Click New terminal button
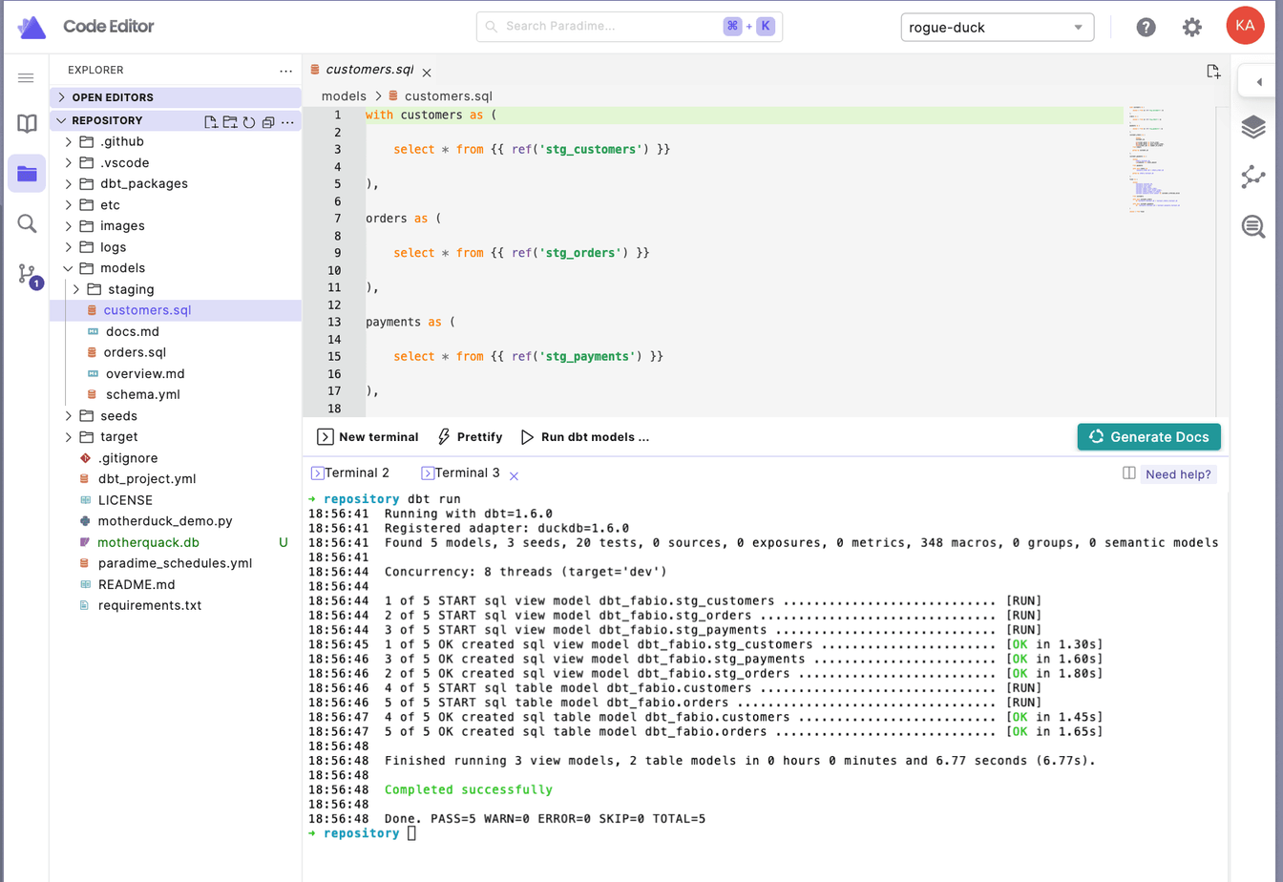 coord(368,437)
